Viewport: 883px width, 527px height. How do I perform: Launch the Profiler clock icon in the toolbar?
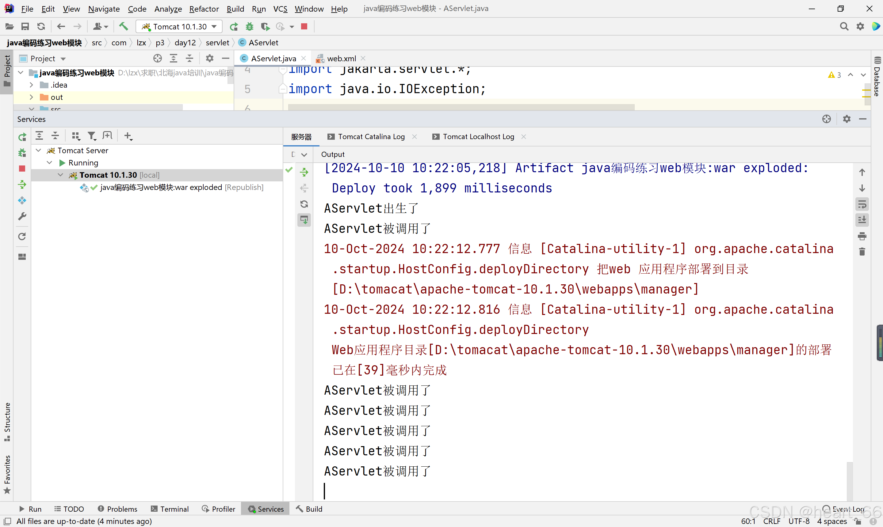point(281,26)
